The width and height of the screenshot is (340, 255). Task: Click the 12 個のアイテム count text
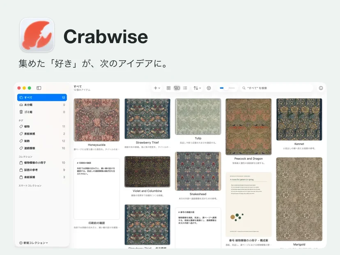tap(82, 90)
